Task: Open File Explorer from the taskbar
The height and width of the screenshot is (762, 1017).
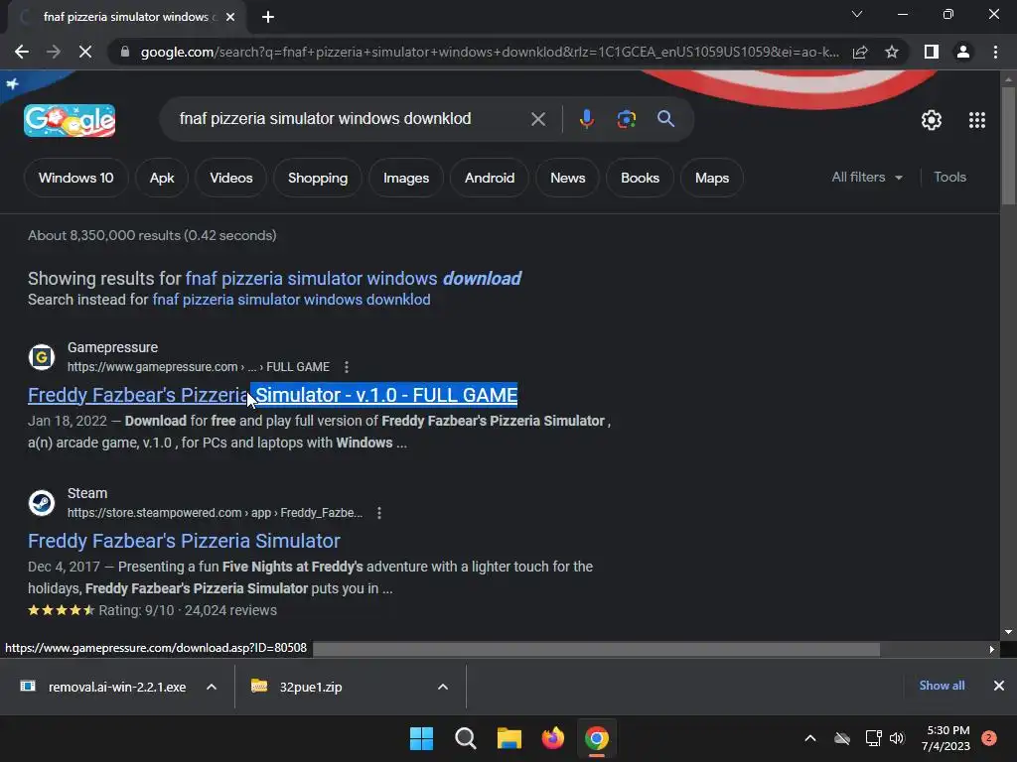Action: click(509, 738)
